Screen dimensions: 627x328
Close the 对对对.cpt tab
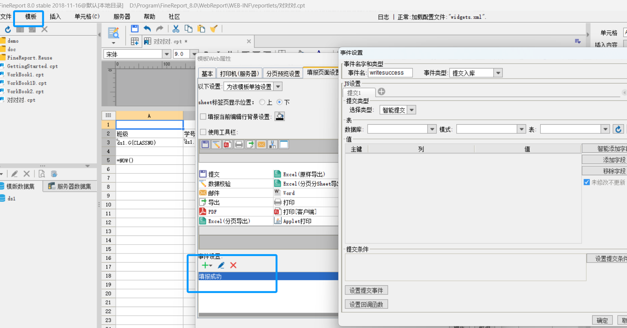(x=249, y=41)
